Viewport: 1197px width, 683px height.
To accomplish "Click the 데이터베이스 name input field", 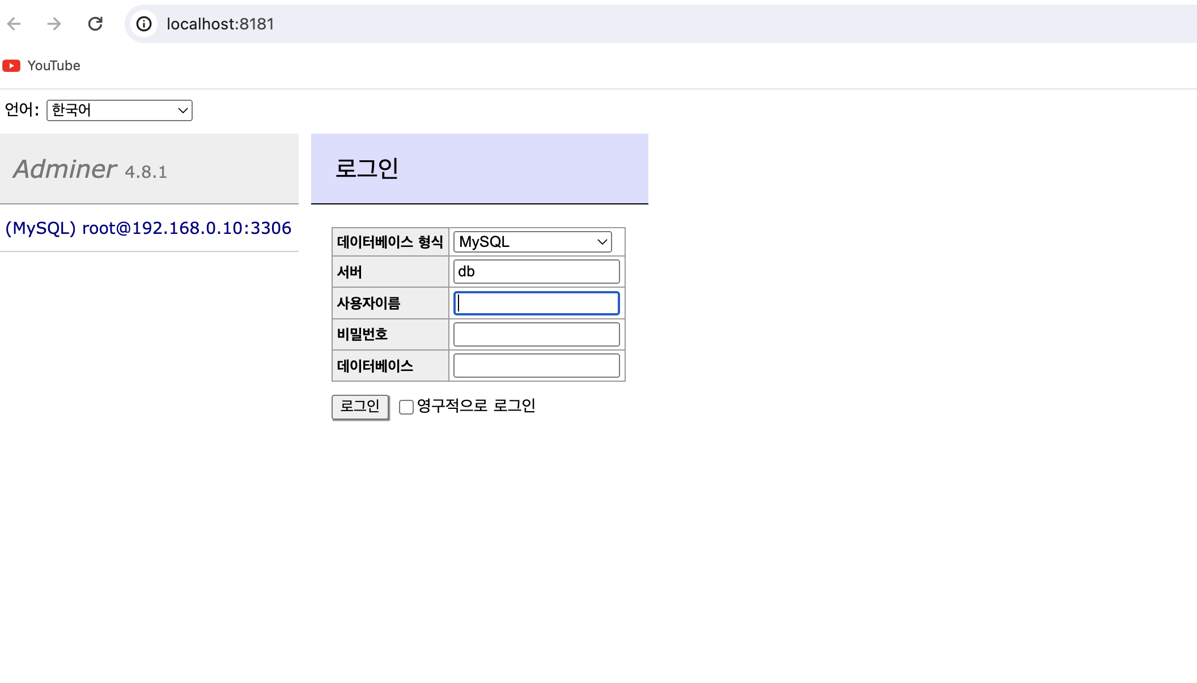I will pyautogui.click(x=536, y=366).
